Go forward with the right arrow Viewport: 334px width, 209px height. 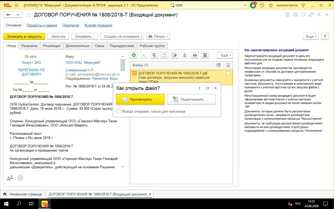[x=17, y=15]
